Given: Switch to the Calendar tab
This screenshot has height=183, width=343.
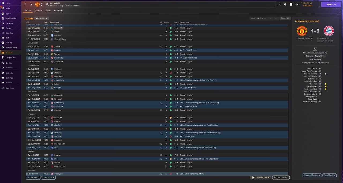Looking at the screenshot, I should (x=38, y=11).
